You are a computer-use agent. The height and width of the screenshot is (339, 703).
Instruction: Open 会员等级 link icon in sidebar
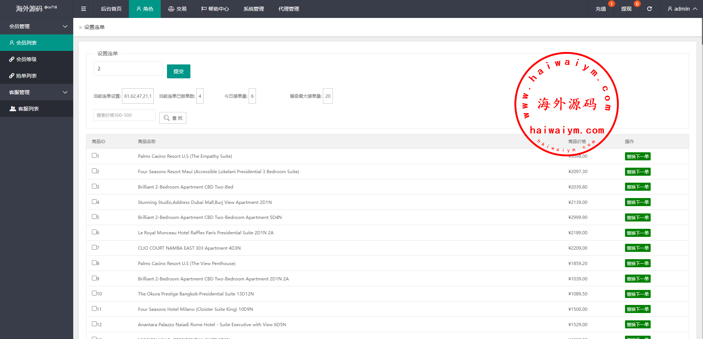[12, 59]
